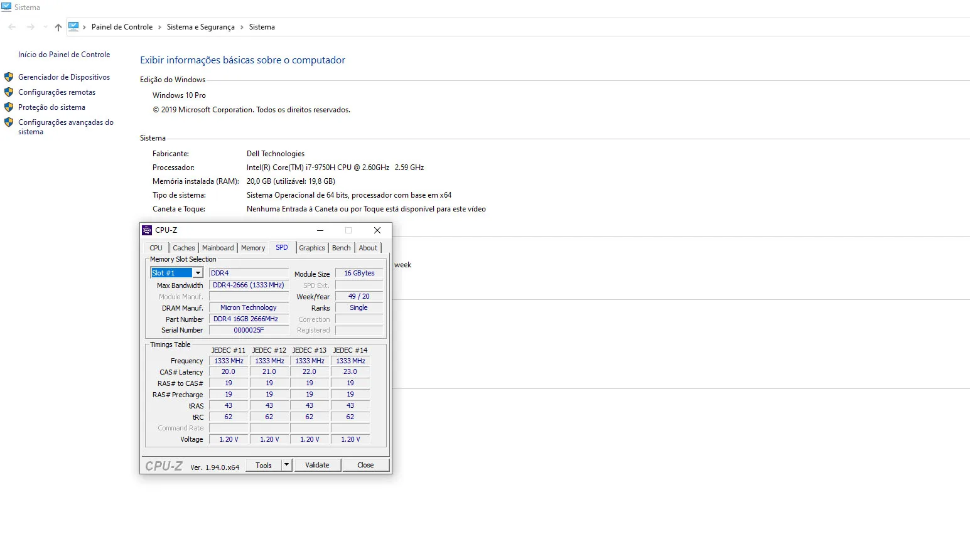Click the shield icon beside Proteção do sistema

click(9, 107)
